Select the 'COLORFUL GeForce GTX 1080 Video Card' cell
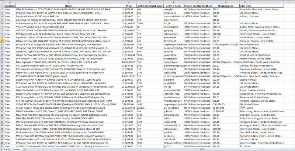The height and width of the screenshot is (151, 295). point(68,147)
